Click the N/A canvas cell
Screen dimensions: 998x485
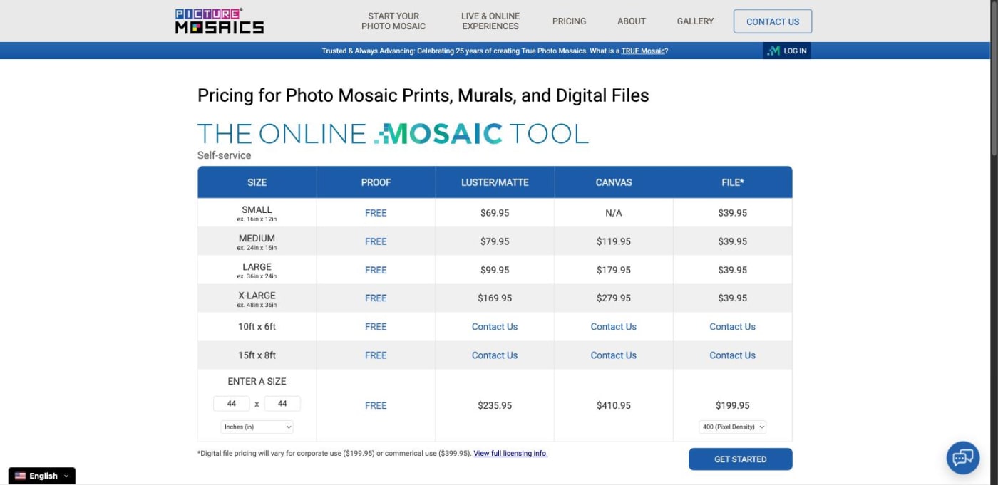[614, 213]
